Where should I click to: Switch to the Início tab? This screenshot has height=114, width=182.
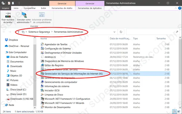point(16,8)
